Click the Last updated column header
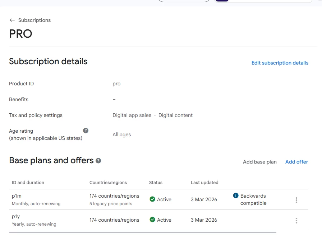The width and height of the screenshot is (322, 236). 204,183
